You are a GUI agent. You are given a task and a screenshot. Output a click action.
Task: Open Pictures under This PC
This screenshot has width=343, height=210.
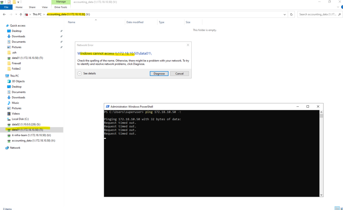coord(17,108)
